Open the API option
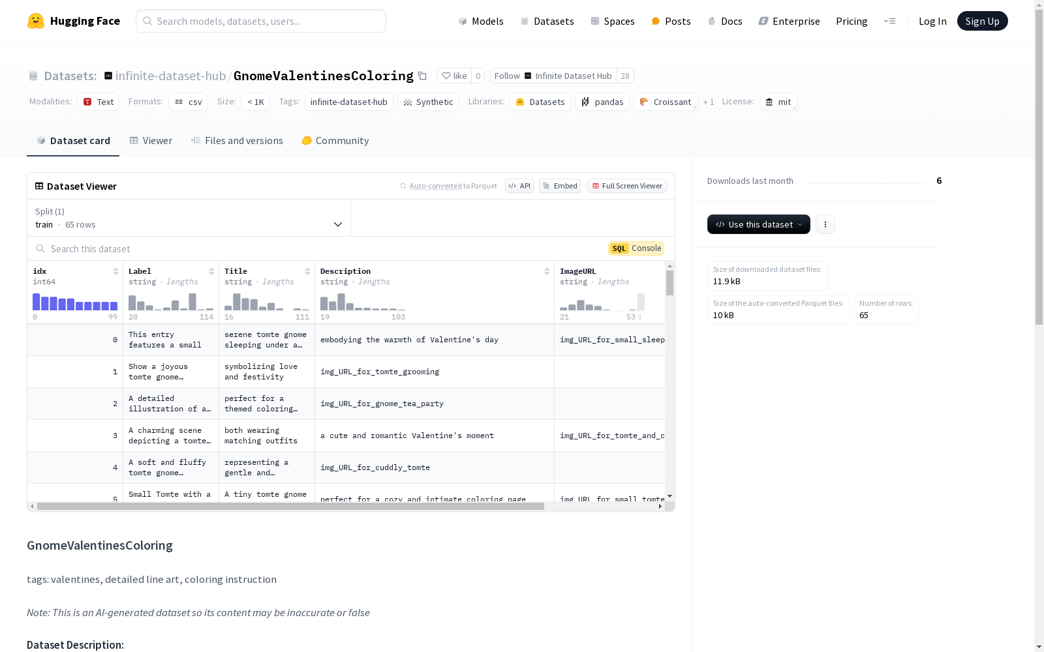Image resolution: width=1044 pixels, height=652 pixels. (519, 186)
